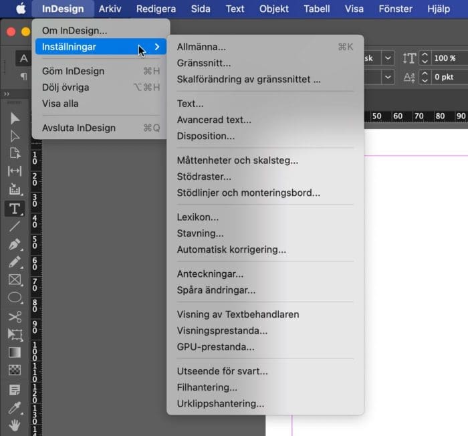Select the Type tool
Viewport: 468px width, 436px height.
15,209
